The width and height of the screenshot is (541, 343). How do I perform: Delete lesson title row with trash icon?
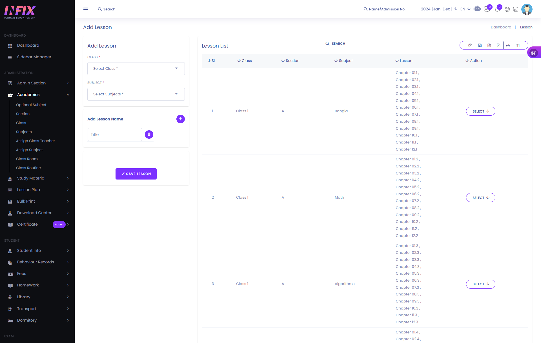(x=149, y=134)
